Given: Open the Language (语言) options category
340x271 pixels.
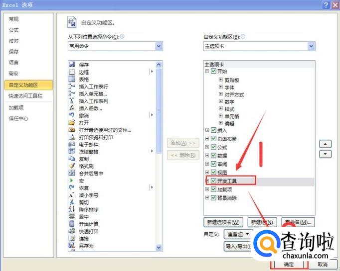Looking at the screenshot, I should (x=13, y=62).
